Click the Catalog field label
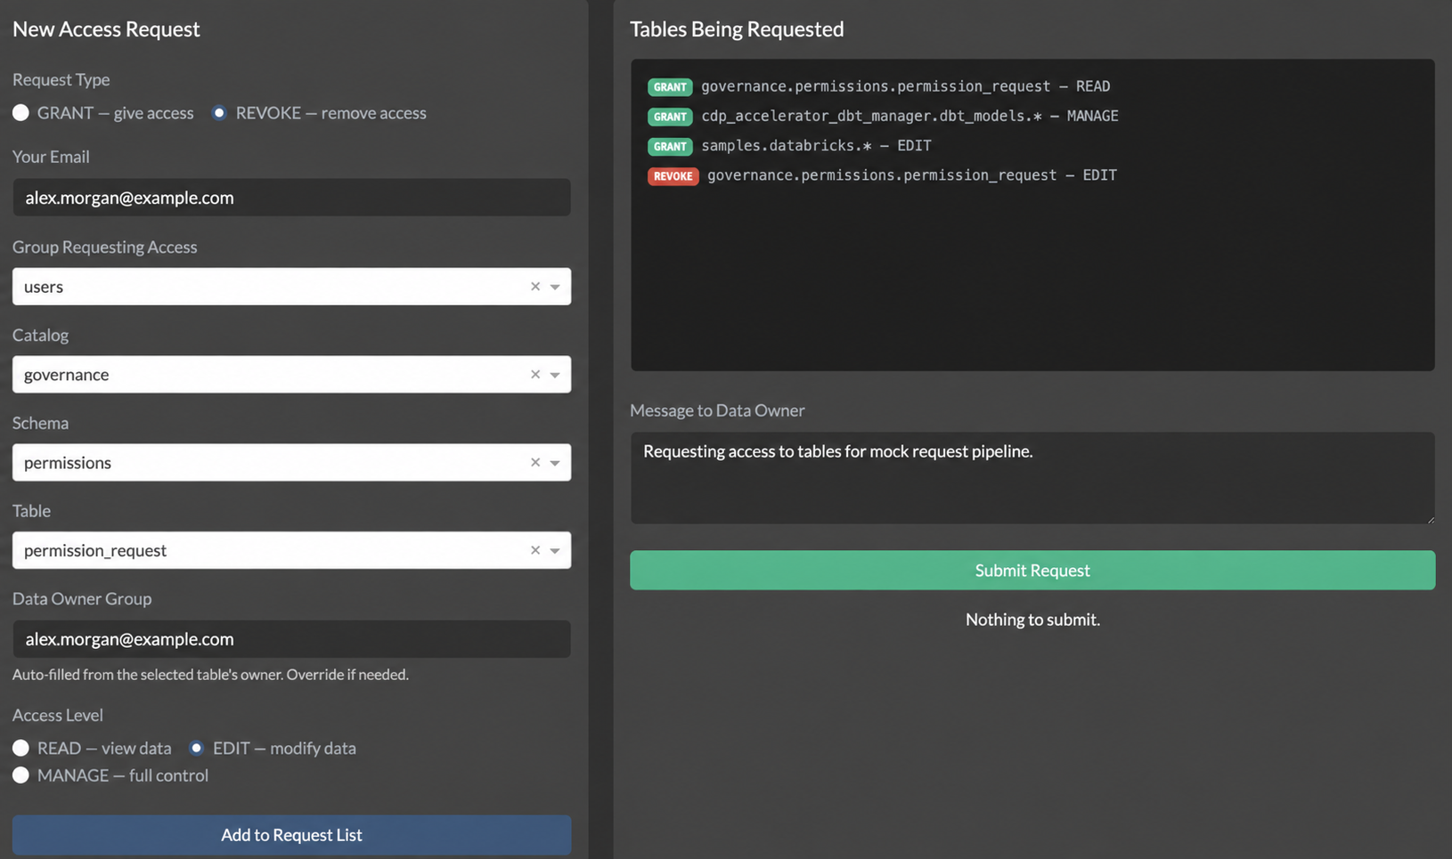1452x859 pixels. [x=40, y=335]
